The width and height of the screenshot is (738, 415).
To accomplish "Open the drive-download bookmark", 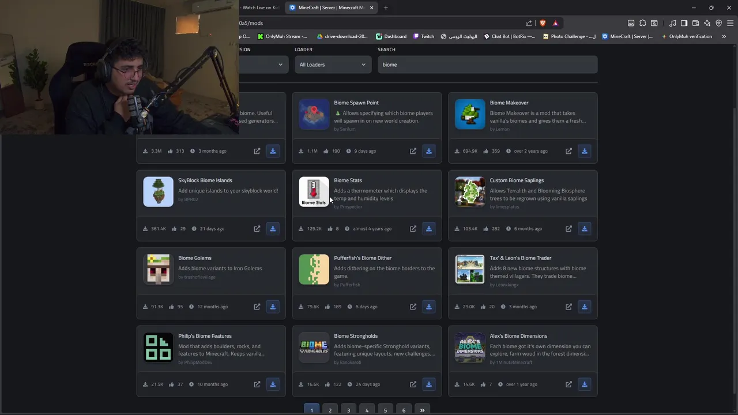I will pos(342,36).
